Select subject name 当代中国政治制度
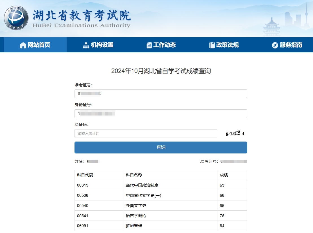This screenshot has height=233, width=313. (x=142, y=185)
